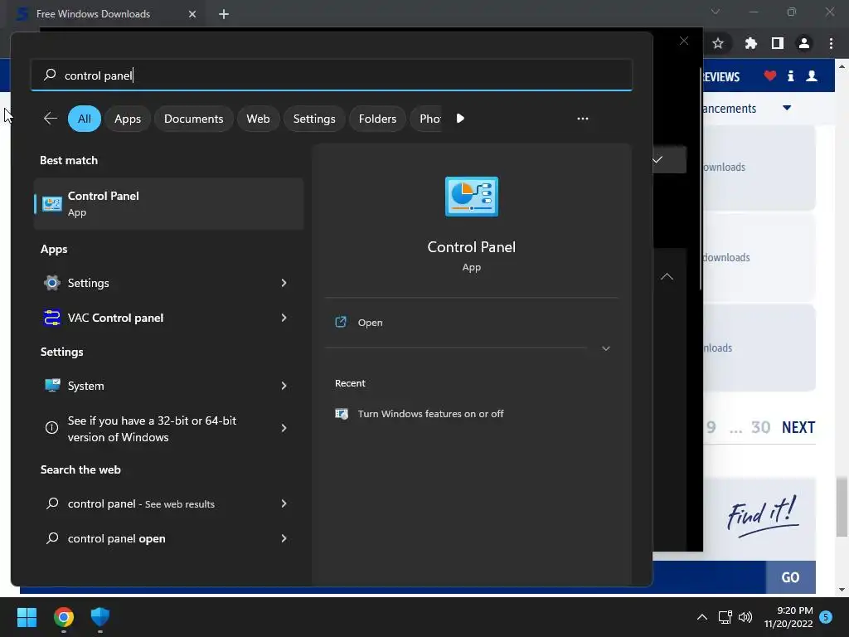Select the Web filter tab
Image resolution: width=849 pixels, height=637 pixels.
tap(259, 119)
